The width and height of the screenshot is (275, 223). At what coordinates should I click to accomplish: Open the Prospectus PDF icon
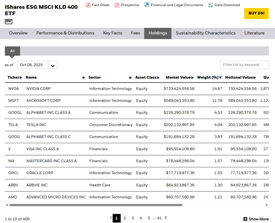click(x=117, y=5)
